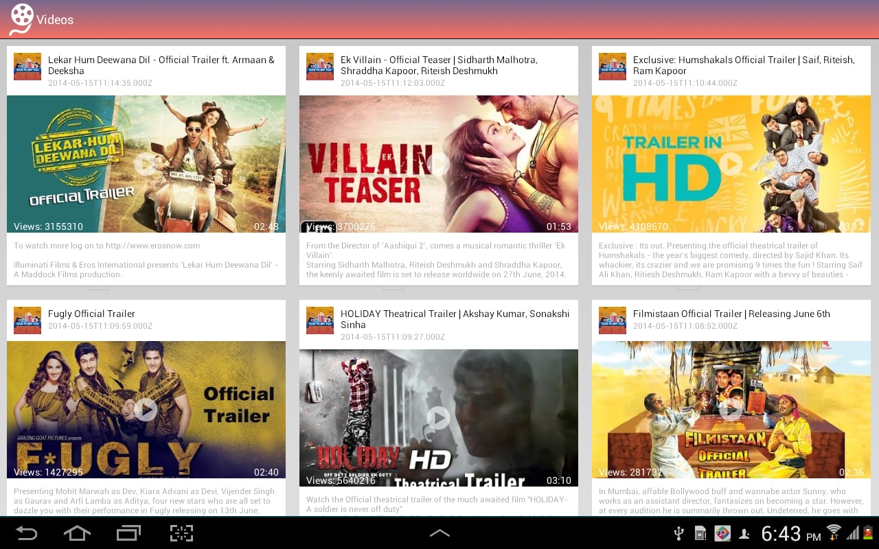Screen dimensions: 879x549
Task: Tap the Android back button
Action: click(x=27, y=533)
